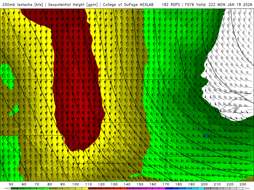
Task: Click the colorbar label "60"
Action: tap(24, 184)
